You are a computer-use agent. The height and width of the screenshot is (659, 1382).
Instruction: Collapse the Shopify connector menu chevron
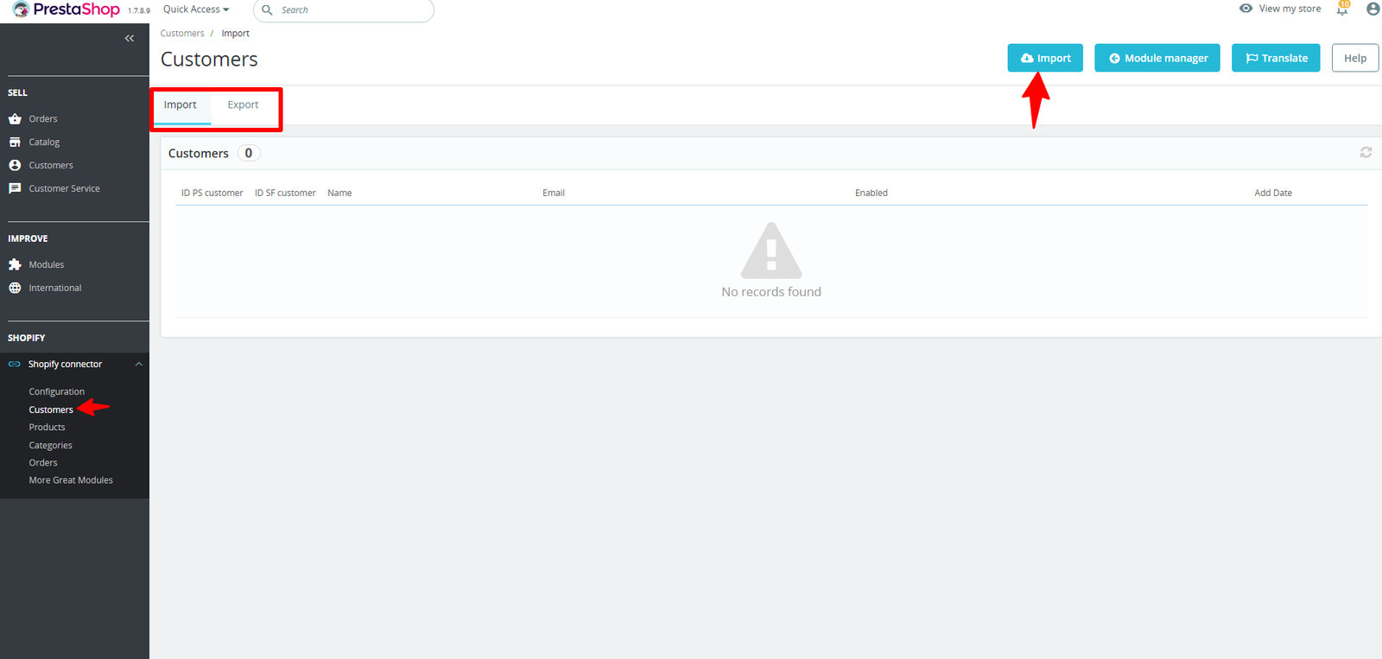(x=138, y=364)
